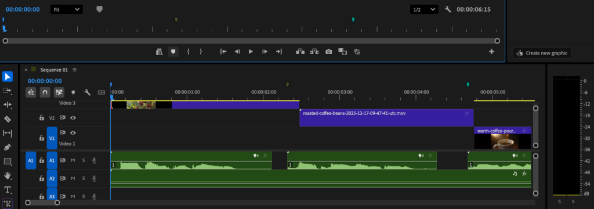The image size is (594, 209).
Task: Click the Lift button
Action: (x=300, y=52)
